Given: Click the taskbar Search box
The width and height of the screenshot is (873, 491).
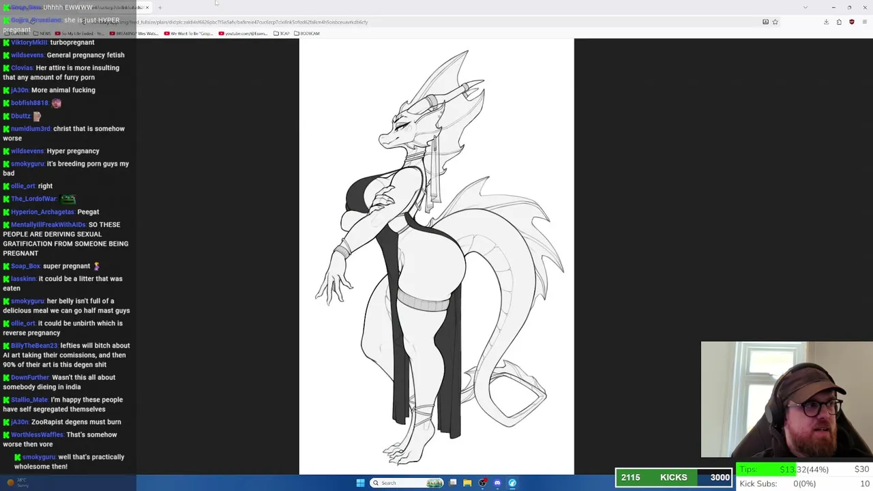Looking at the screenshot, I should (x=407, y=483).
